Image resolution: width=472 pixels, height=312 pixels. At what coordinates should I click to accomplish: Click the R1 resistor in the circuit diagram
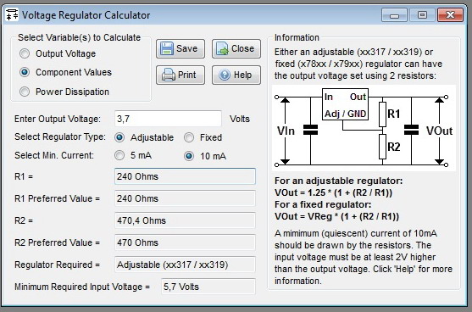(x=382, y=114)
